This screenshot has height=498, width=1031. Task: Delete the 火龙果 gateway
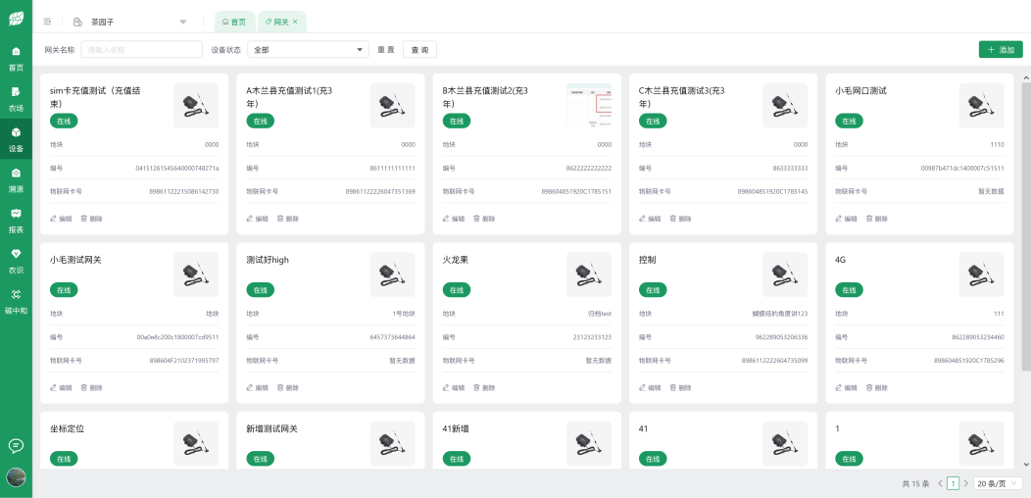coord(484,387)
